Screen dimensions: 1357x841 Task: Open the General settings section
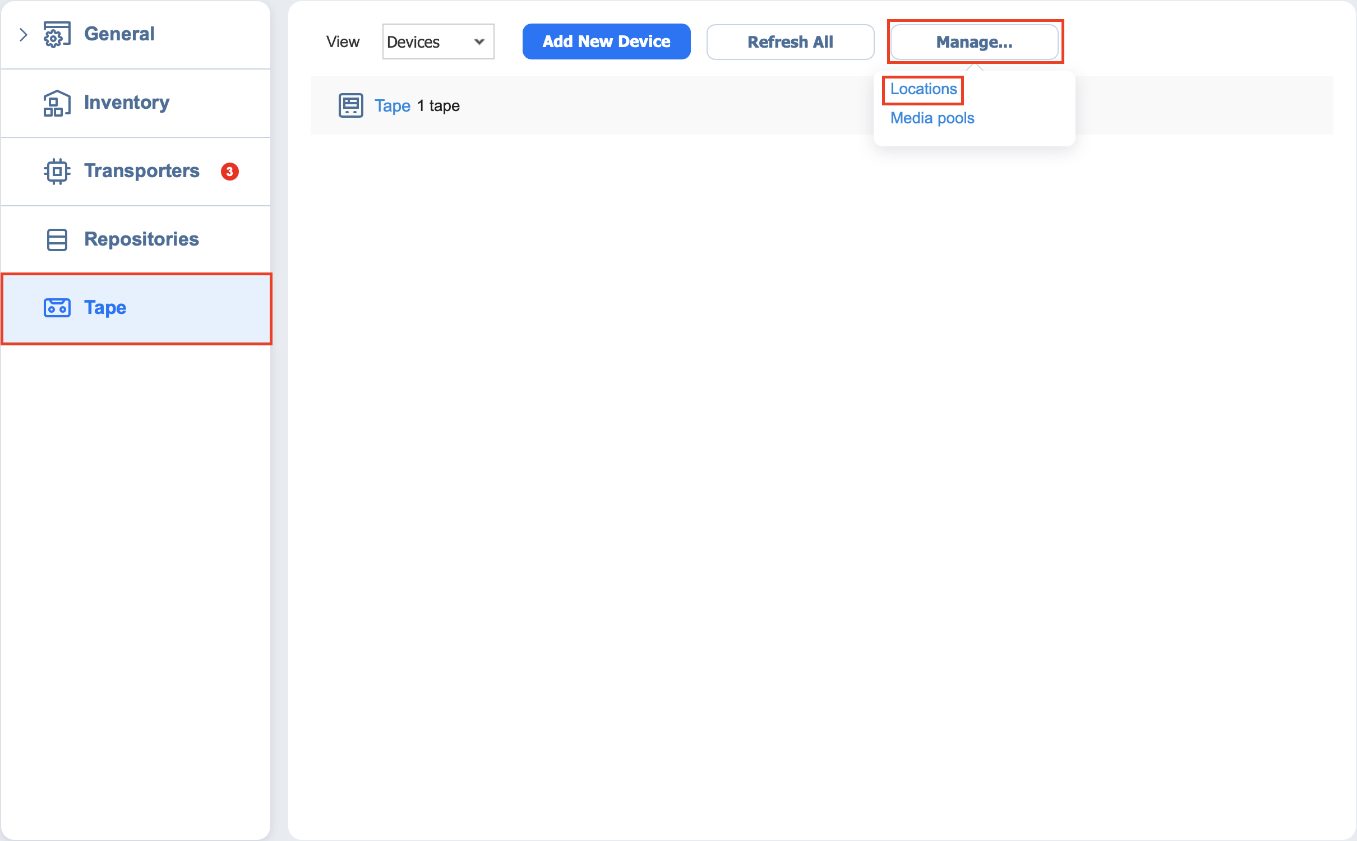[119, 34]
